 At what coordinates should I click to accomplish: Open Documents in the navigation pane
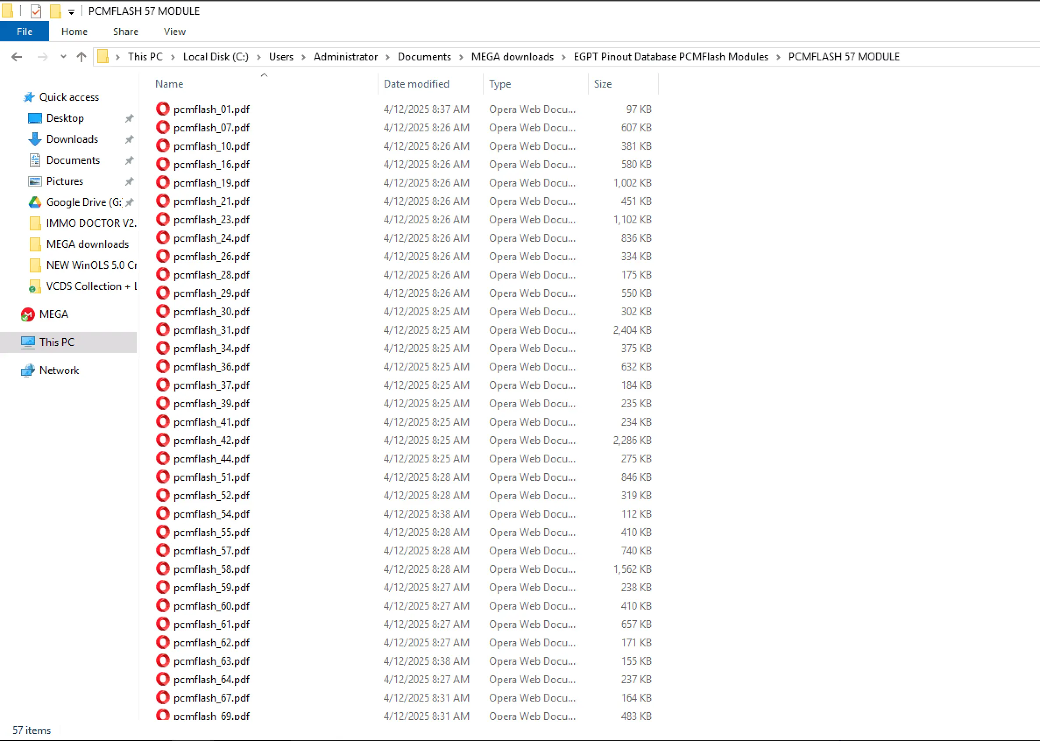pyautogui.click(x=73, y=160)
